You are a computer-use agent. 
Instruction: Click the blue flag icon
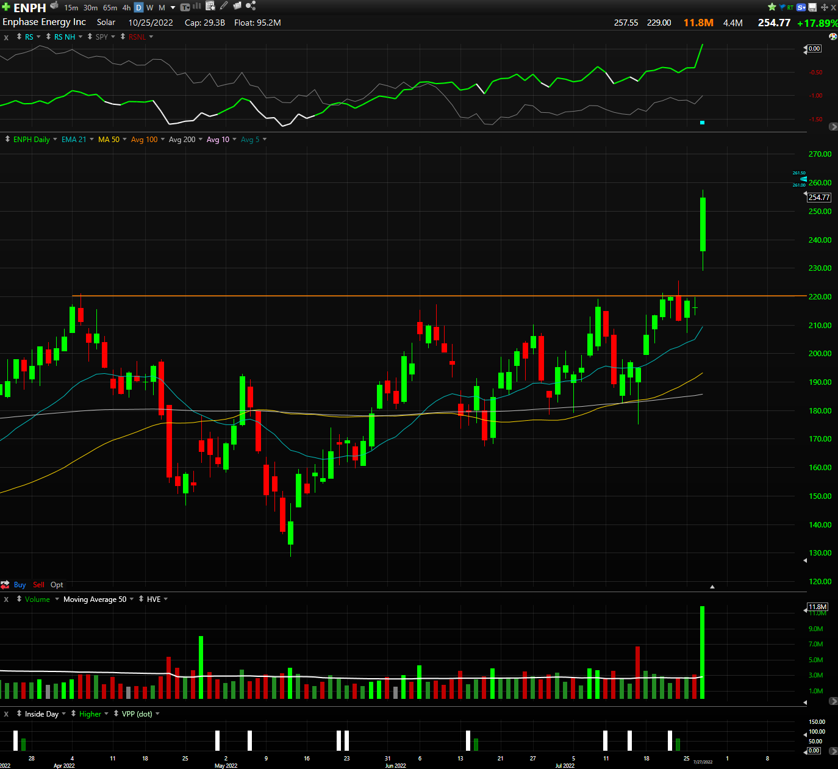tap(782, 7)
